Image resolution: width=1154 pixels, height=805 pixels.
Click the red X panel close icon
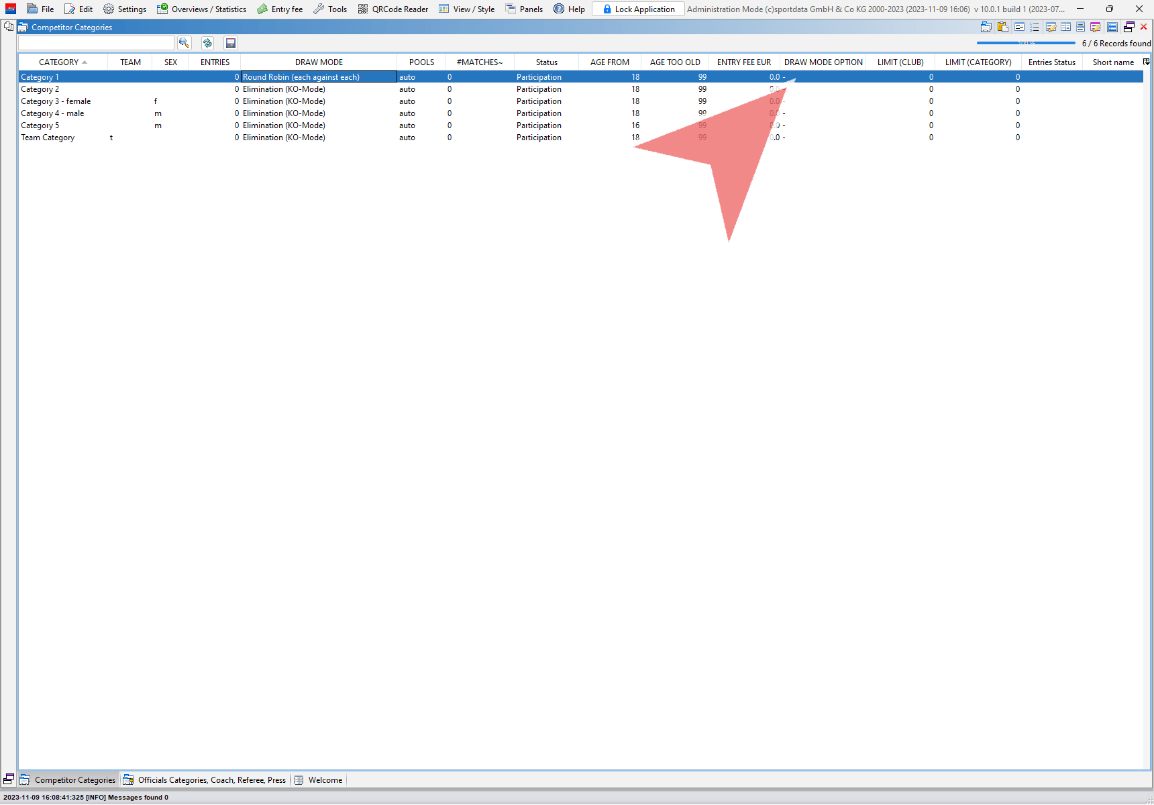tap(1144, 28)
